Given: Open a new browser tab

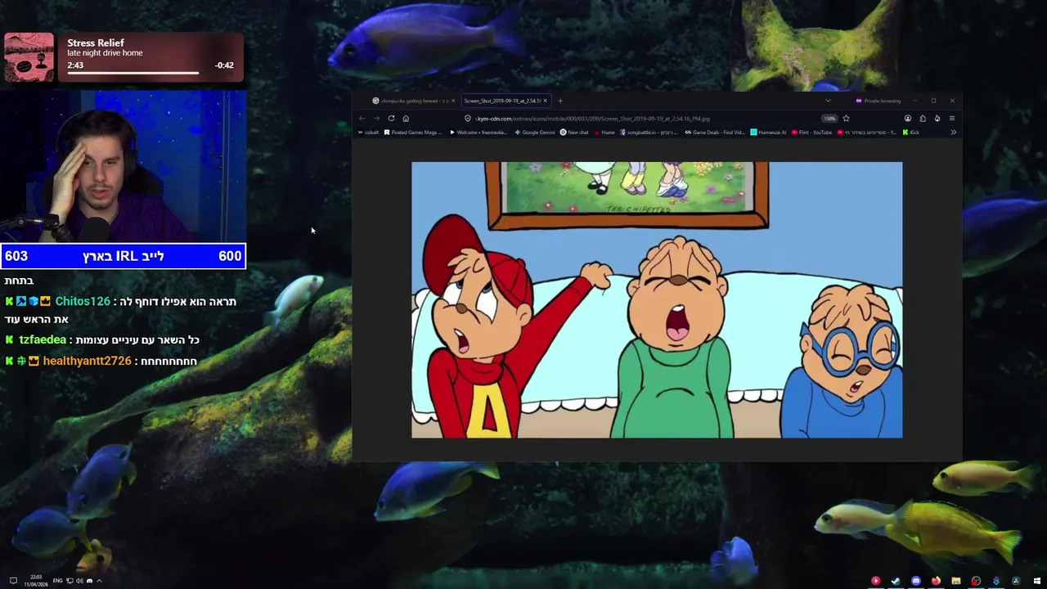Looking at the screenshot, I should (560, 101).
